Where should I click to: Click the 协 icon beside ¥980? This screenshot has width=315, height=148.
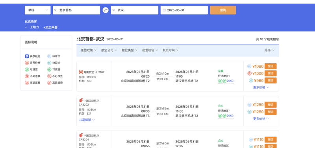pos(251,81)
